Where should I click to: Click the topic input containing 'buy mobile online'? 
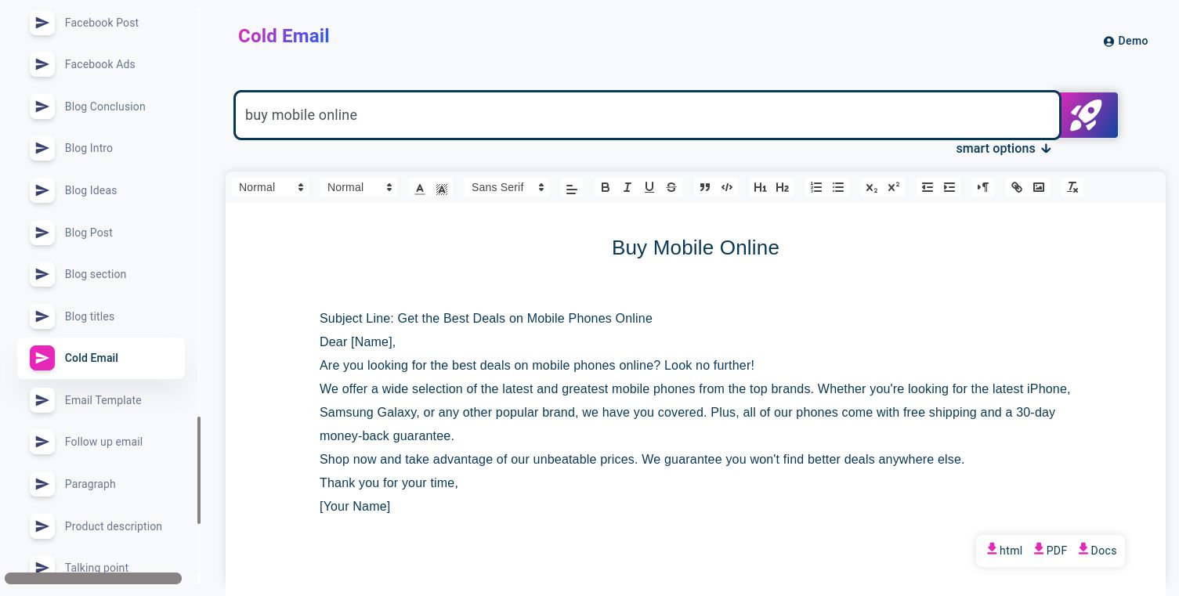pyautogui.click(x=647, y=115)
